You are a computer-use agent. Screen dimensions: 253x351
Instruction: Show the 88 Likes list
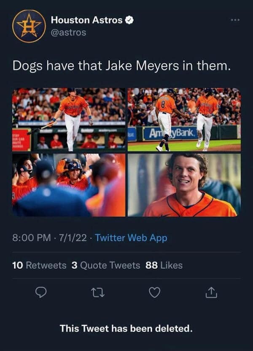point(164,265)
